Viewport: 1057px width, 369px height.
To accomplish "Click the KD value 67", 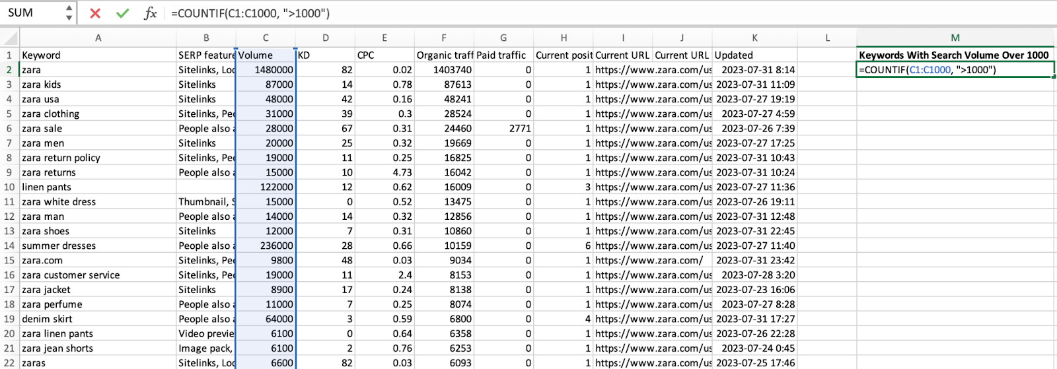I will click(x=326, y=128).
